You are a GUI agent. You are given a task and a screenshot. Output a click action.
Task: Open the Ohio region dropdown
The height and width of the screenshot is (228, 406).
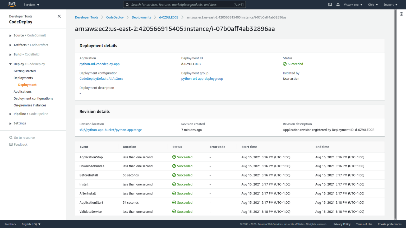coord(373,4)
